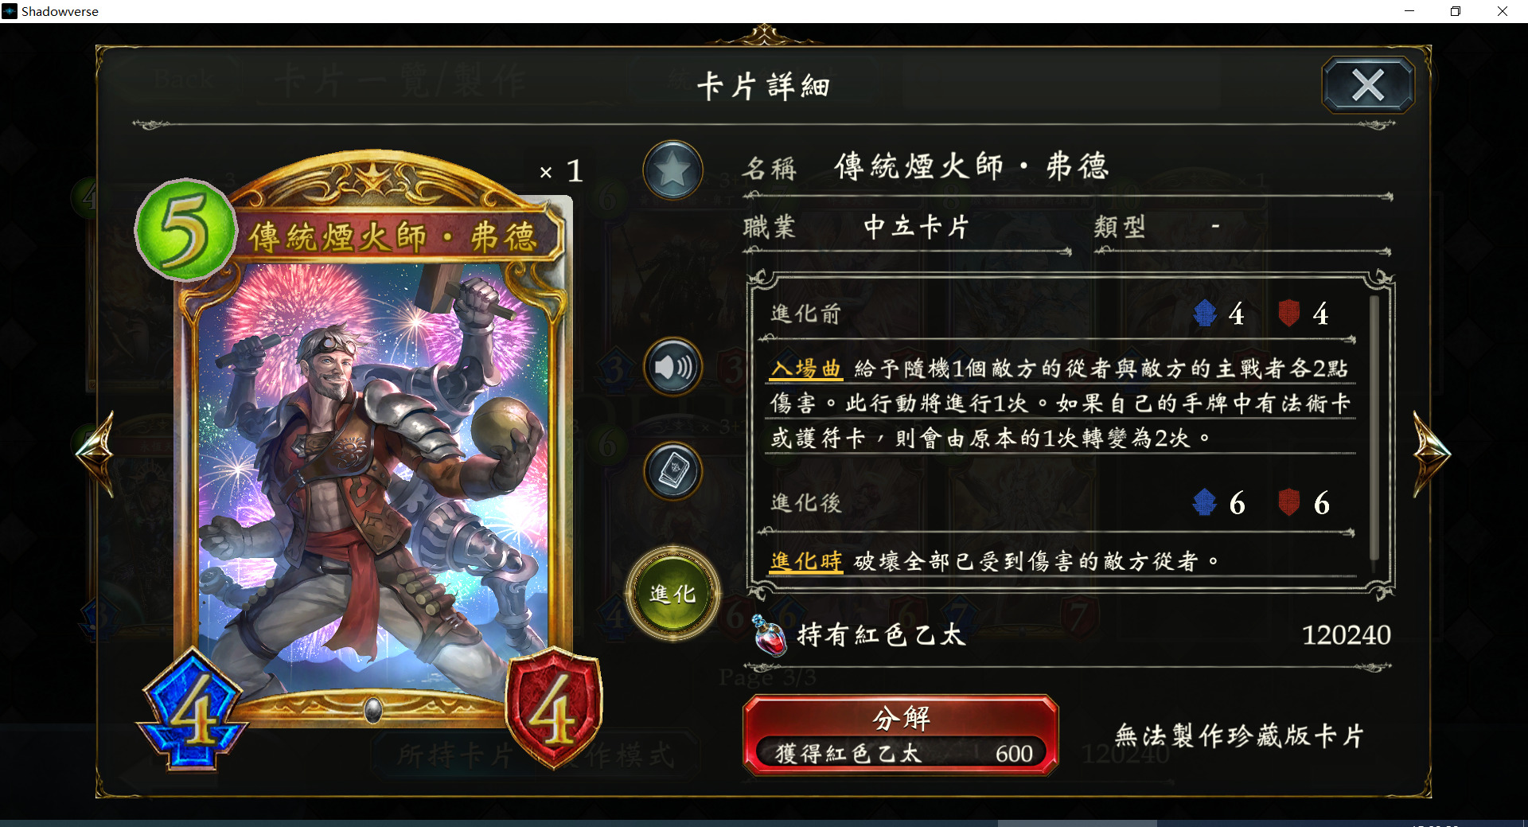Image resolution: width=1528 pixels, height=827 pixels.
Task: Open the card flavor text icon
Action: pyautogui.click(x=673, y=471)
